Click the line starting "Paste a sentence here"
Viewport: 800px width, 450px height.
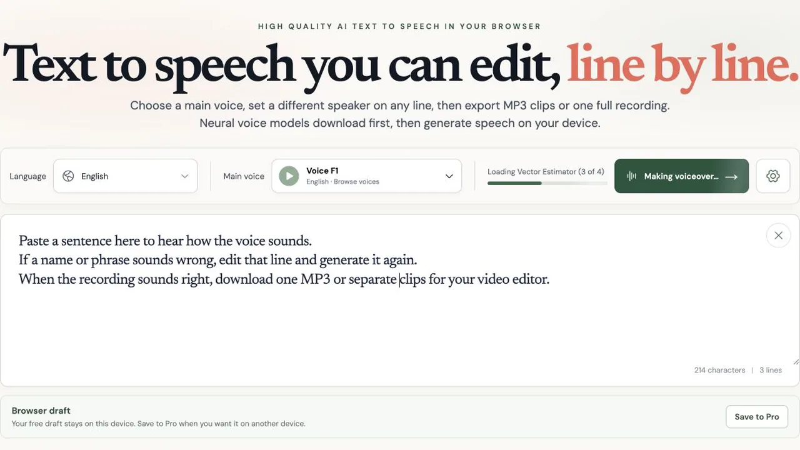tap(165, 241)
